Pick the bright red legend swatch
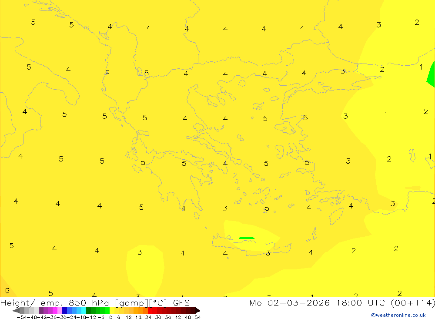The height and width of the screenshot is (319, 435). point(150,311)
